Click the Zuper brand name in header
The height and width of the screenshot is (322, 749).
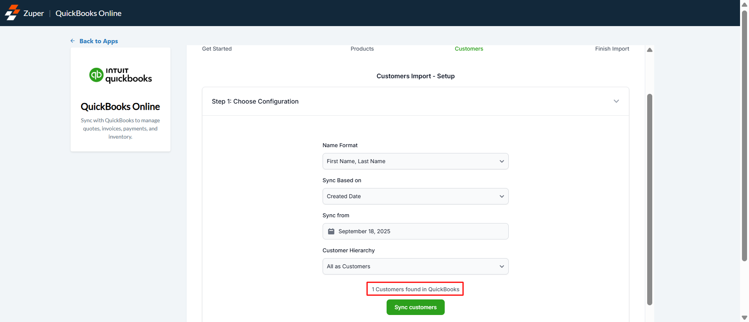[x=34, y=13]
